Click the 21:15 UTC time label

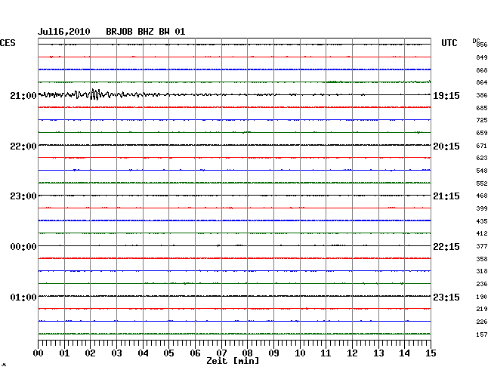point(446,196)
